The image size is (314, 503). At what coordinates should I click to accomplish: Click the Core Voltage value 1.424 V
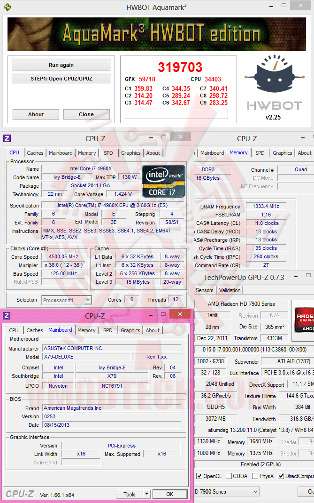click(x=123, y=194)
